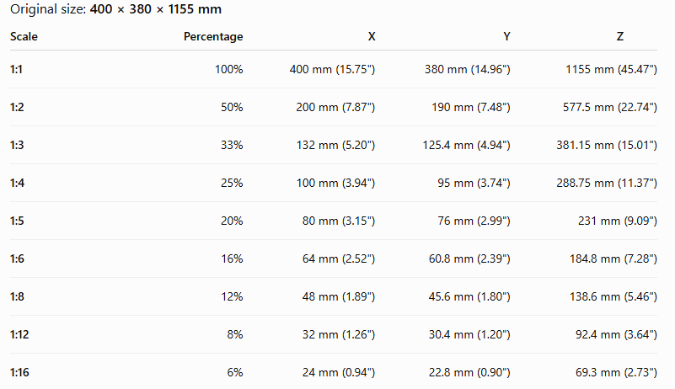675x389 pixels.
Task: Click the 45.6 mm (1.80") Y value
Action: [469, 296]
